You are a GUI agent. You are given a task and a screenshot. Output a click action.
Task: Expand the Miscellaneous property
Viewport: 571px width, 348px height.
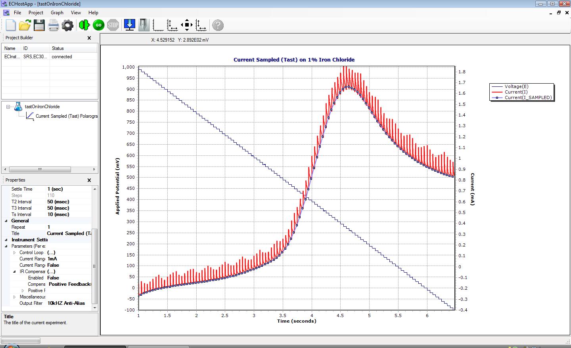click(x=15, y=297)
